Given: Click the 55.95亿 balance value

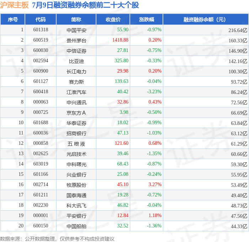Looking at the screenshot, I should (x=239, y=175).
